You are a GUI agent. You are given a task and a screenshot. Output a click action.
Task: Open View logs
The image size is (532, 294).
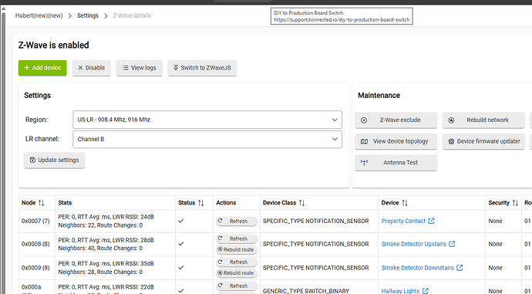(139, 68)
